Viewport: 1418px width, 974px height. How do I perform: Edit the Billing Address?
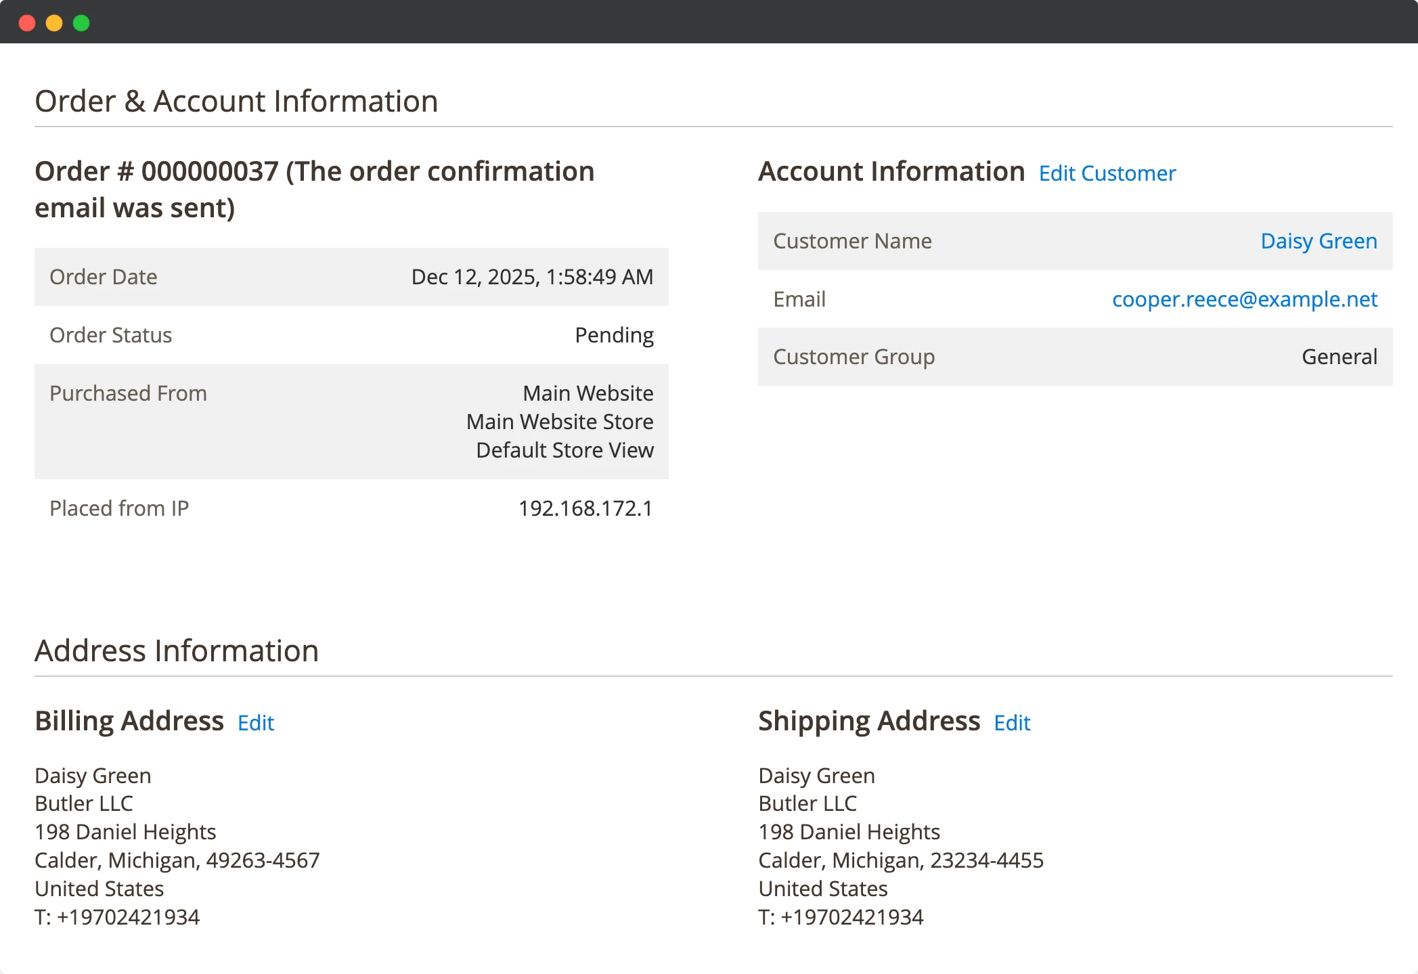pos(255,723)
